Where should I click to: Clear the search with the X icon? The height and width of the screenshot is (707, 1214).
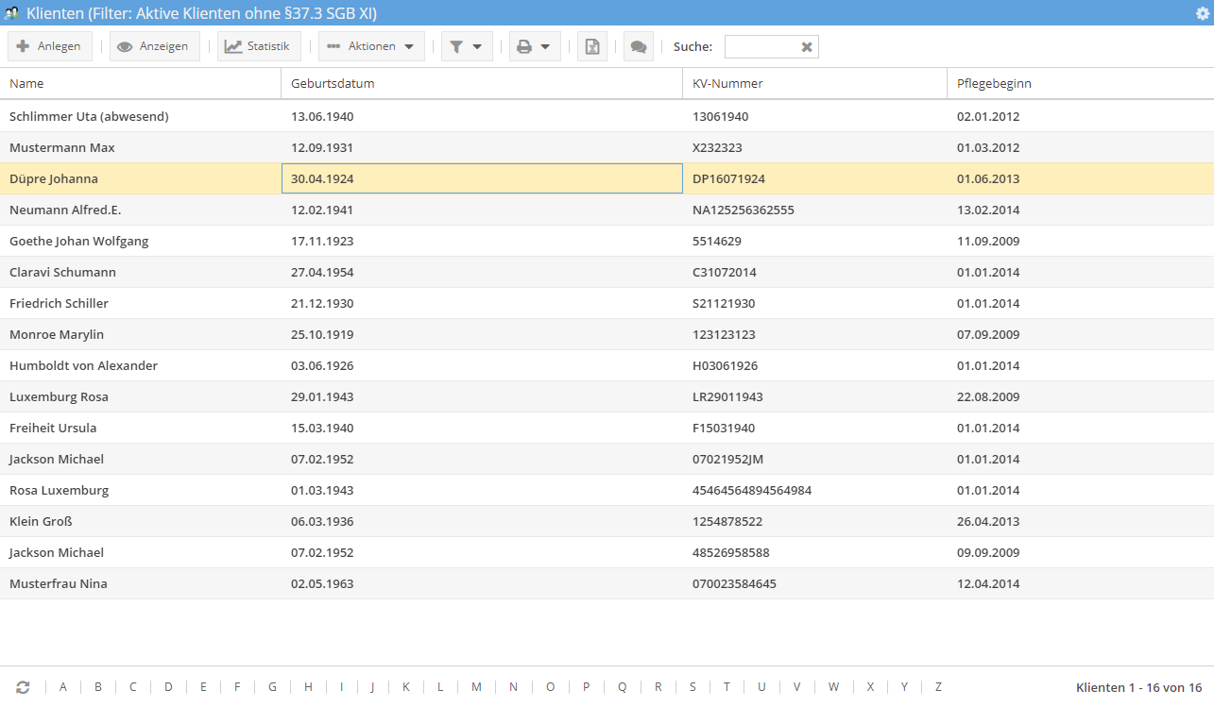pos(807,47)
